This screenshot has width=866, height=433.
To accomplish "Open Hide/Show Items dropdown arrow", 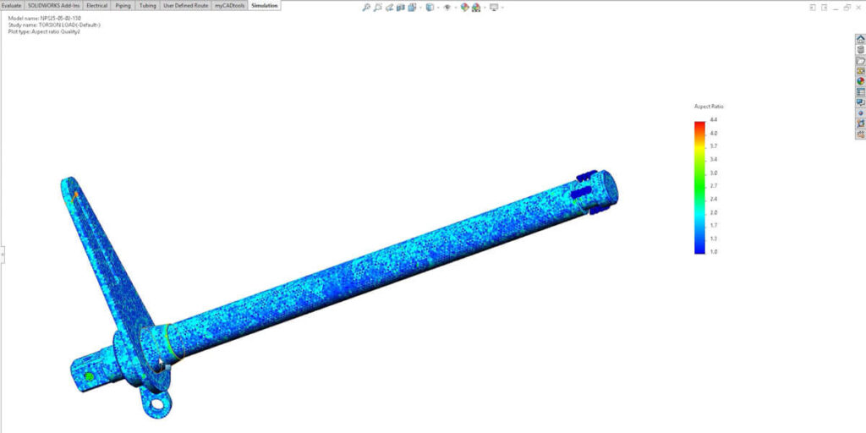I will 456,8.
